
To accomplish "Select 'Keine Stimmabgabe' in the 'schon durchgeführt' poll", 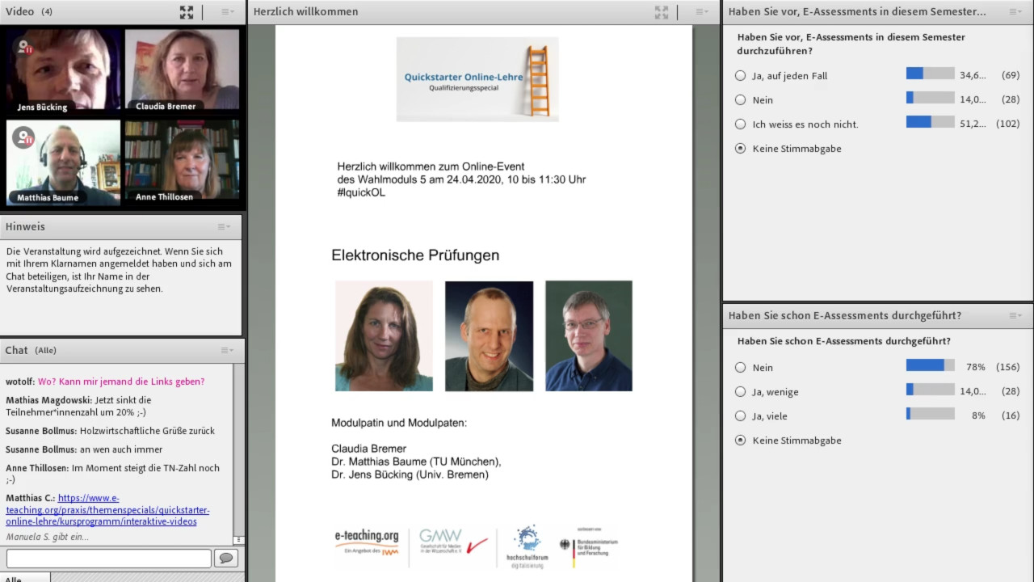I will click(740, 441).
